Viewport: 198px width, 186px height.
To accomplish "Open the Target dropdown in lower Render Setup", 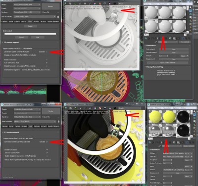I will (x=27, y=109).
